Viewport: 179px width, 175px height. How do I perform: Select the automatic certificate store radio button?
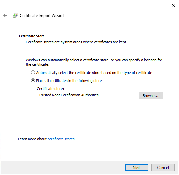[x=33, y=72]
